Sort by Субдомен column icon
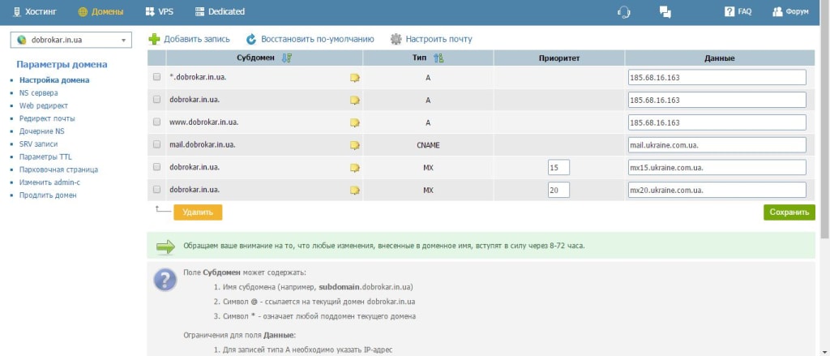 (286, 58)
